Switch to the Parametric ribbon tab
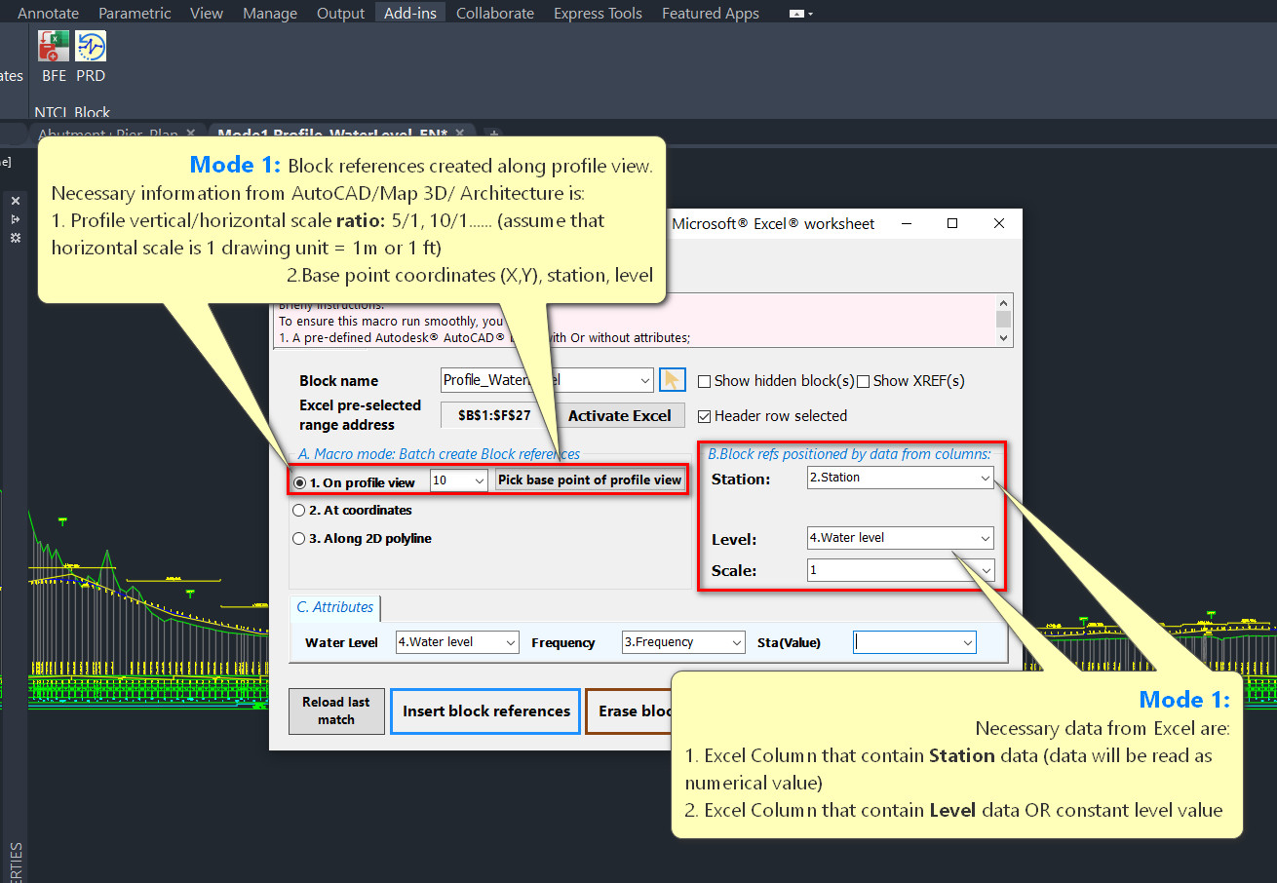This screenshot has height=883, width=1277. [x=135, y=14]
